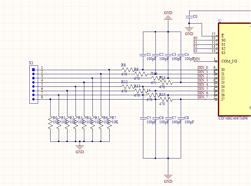This screenshot has width=251, height=186.
Task: Click the pin 2 dot on connector X1
Action: pos(33,74)
